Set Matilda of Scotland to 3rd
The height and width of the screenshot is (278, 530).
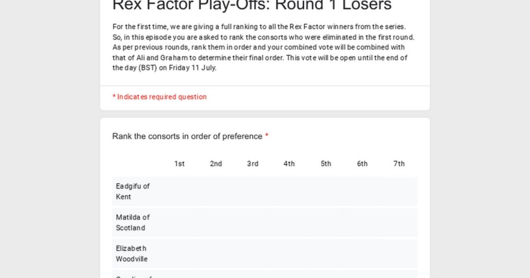click(x=252, y=222)
